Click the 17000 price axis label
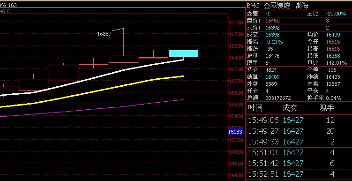Screen dimensions: 352x181 [x=236, y=23]
